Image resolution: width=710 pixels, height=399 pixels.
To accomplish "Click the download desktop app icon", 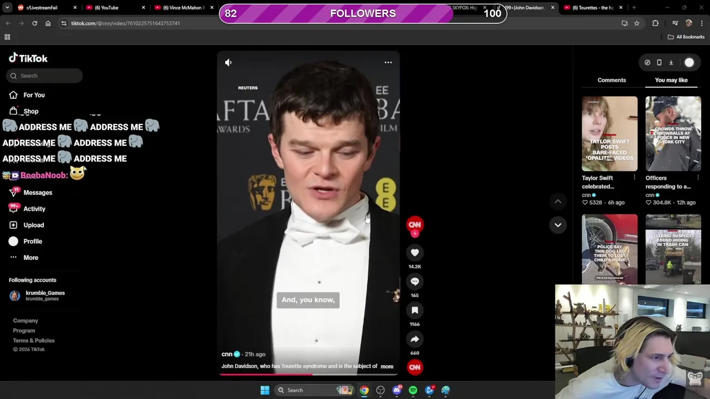I will [671, 63].
